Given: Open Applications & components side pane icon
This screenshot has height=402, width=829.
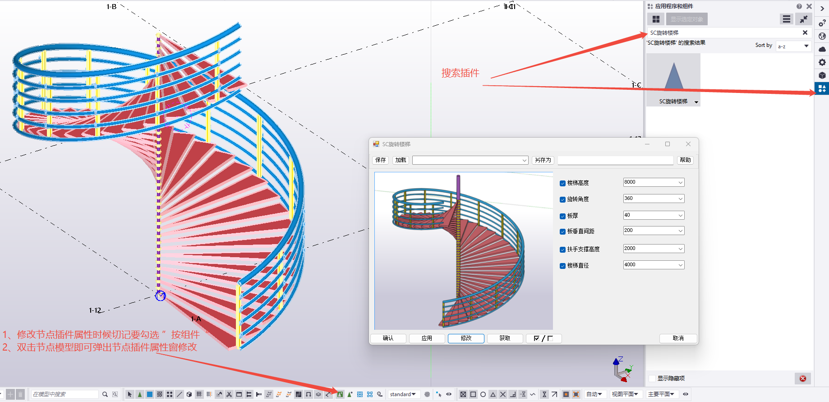Looking at the screenshot, I should coord(822,88).
